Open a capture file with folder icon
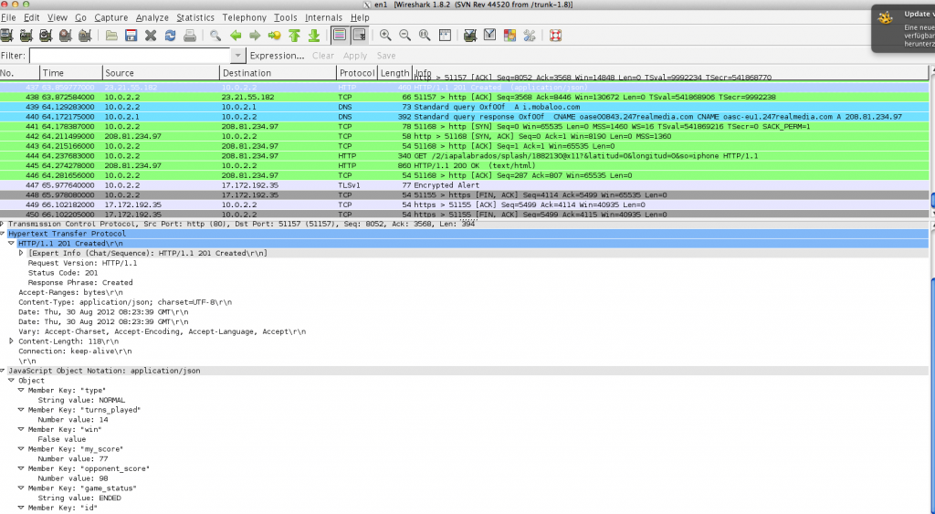 pos(111,36)
